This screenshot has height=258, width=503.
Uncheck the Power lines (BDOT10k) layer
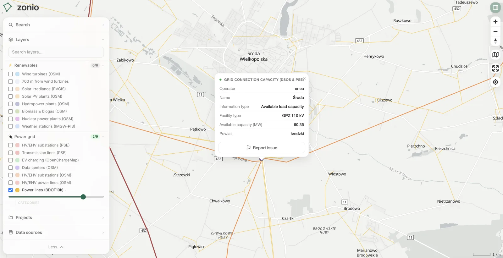(11, 190)
